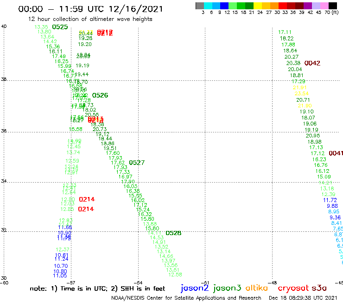Click the red 'cryosat' satellite label
This screenshot has height=302, width=343.
click(x=293, y=288)
